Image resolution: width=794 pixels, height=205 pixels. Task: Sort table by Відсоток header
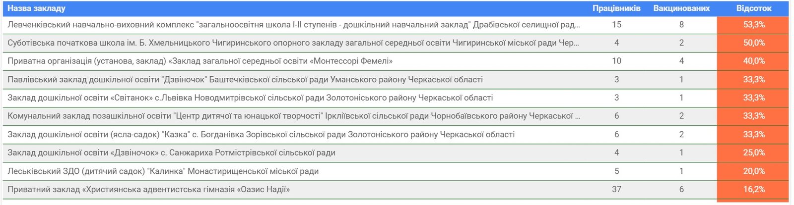(753, 8)
